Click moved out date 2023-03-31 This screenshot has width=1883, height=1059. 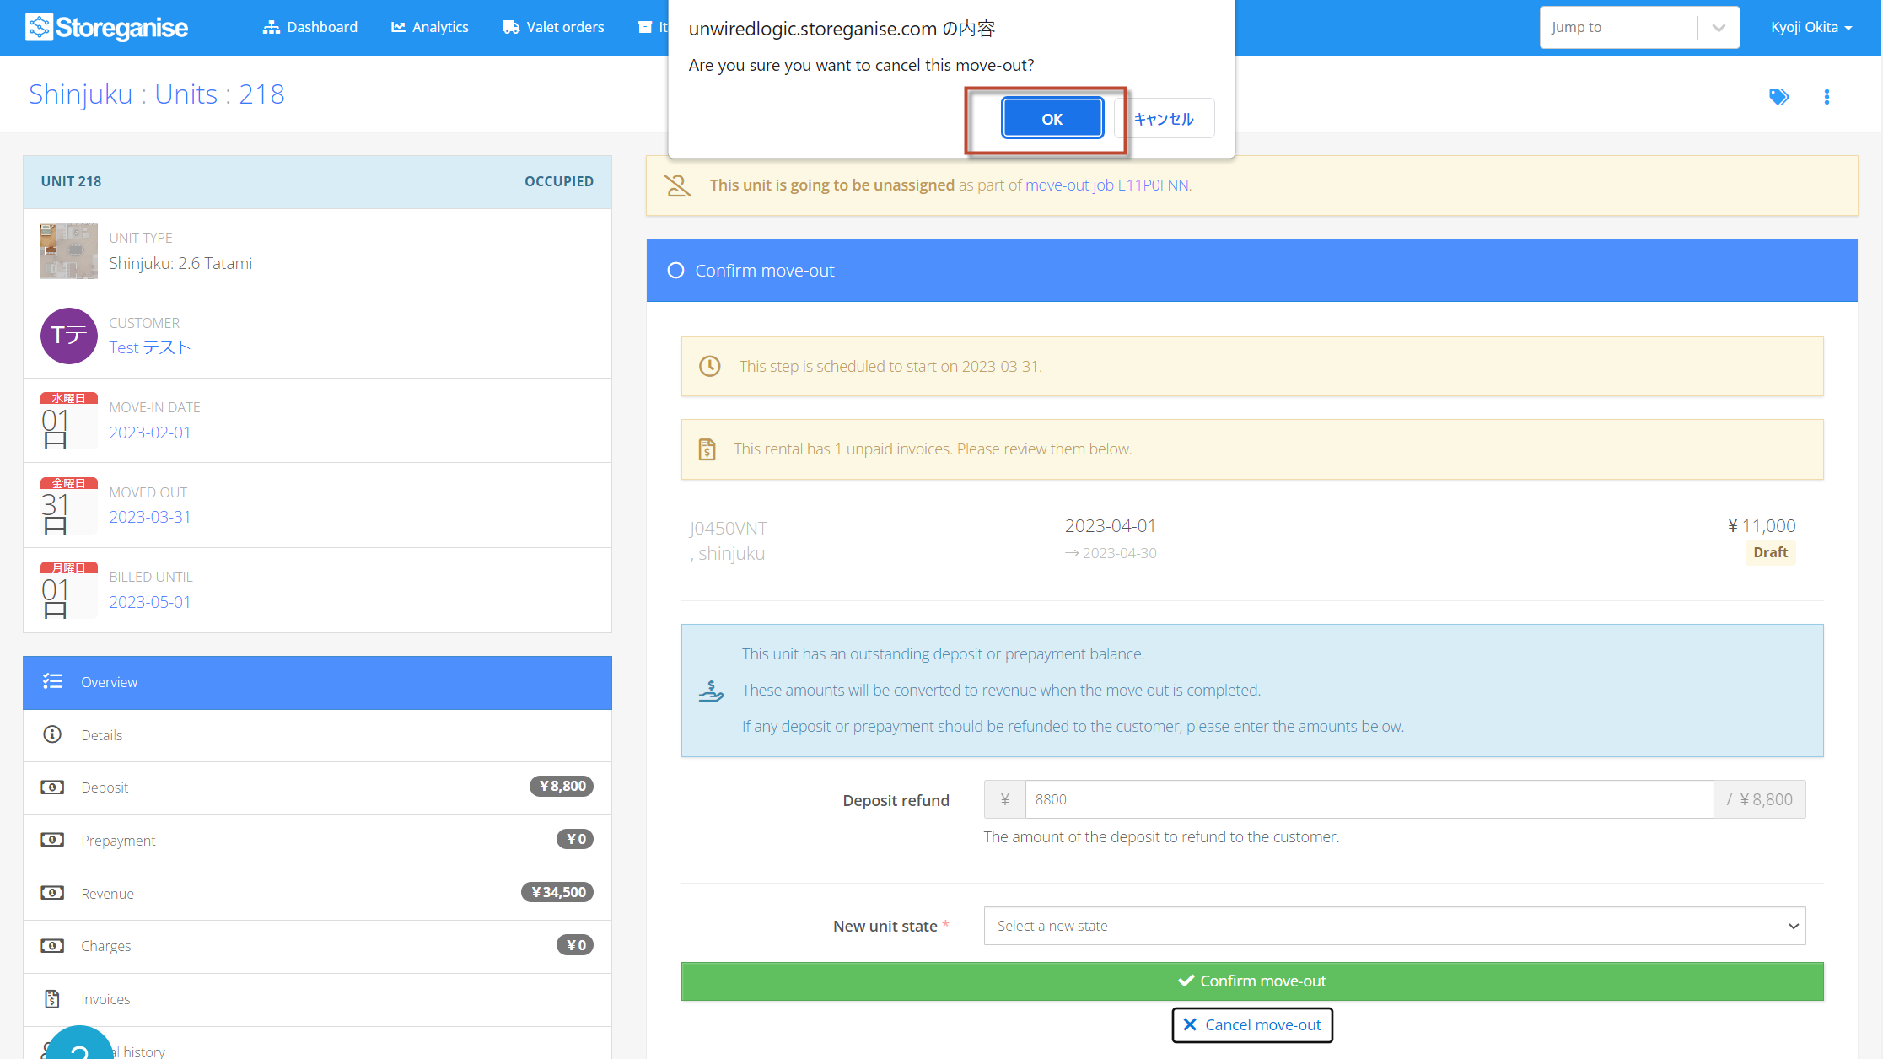click(x=150, y=516)
